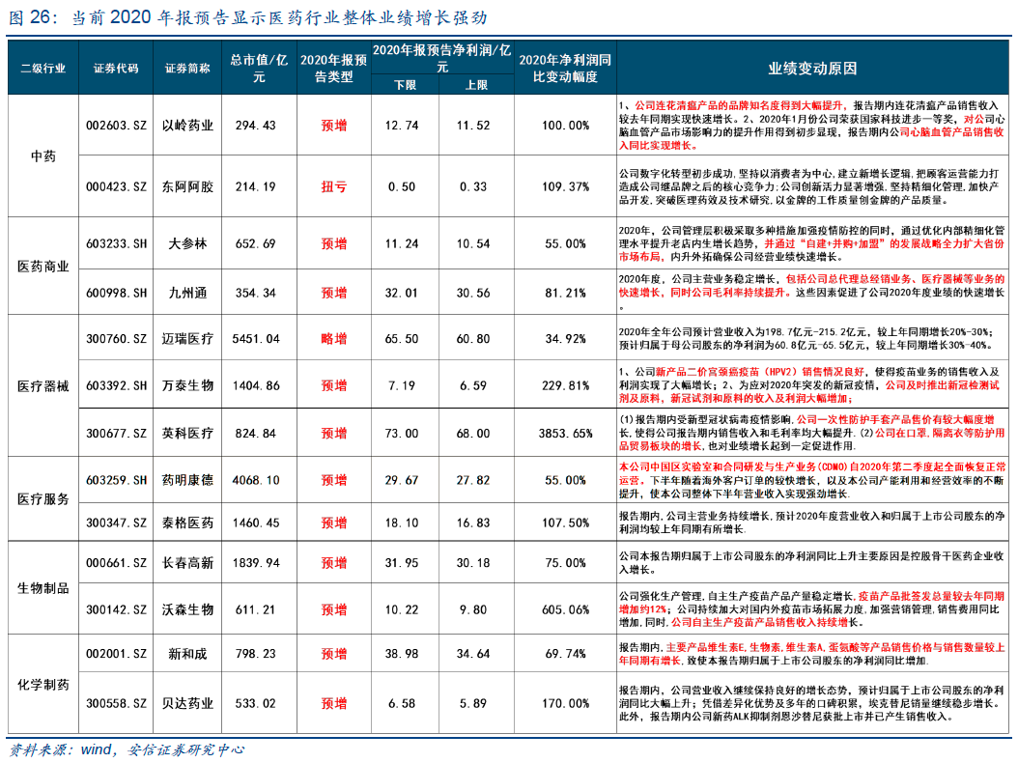Click the 医疗器械 industry cell
The width and height of the screenshot is (1018, 763).
coord(42,386)
